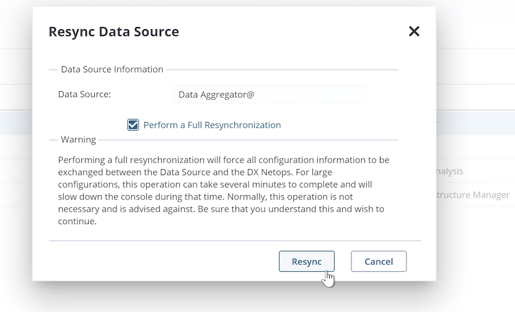The image size is (515, 312).
Task: Cancel the resync operation
Action: [x=379, y=261]
